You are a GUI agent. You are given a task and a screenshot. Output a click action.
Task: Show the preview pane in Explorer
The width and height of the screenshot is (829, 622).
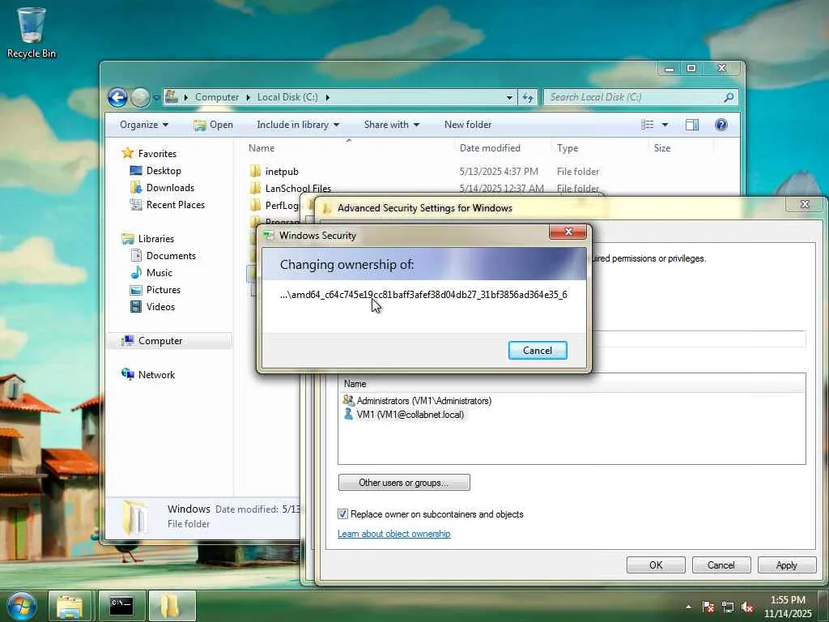(x=691, y=125)
